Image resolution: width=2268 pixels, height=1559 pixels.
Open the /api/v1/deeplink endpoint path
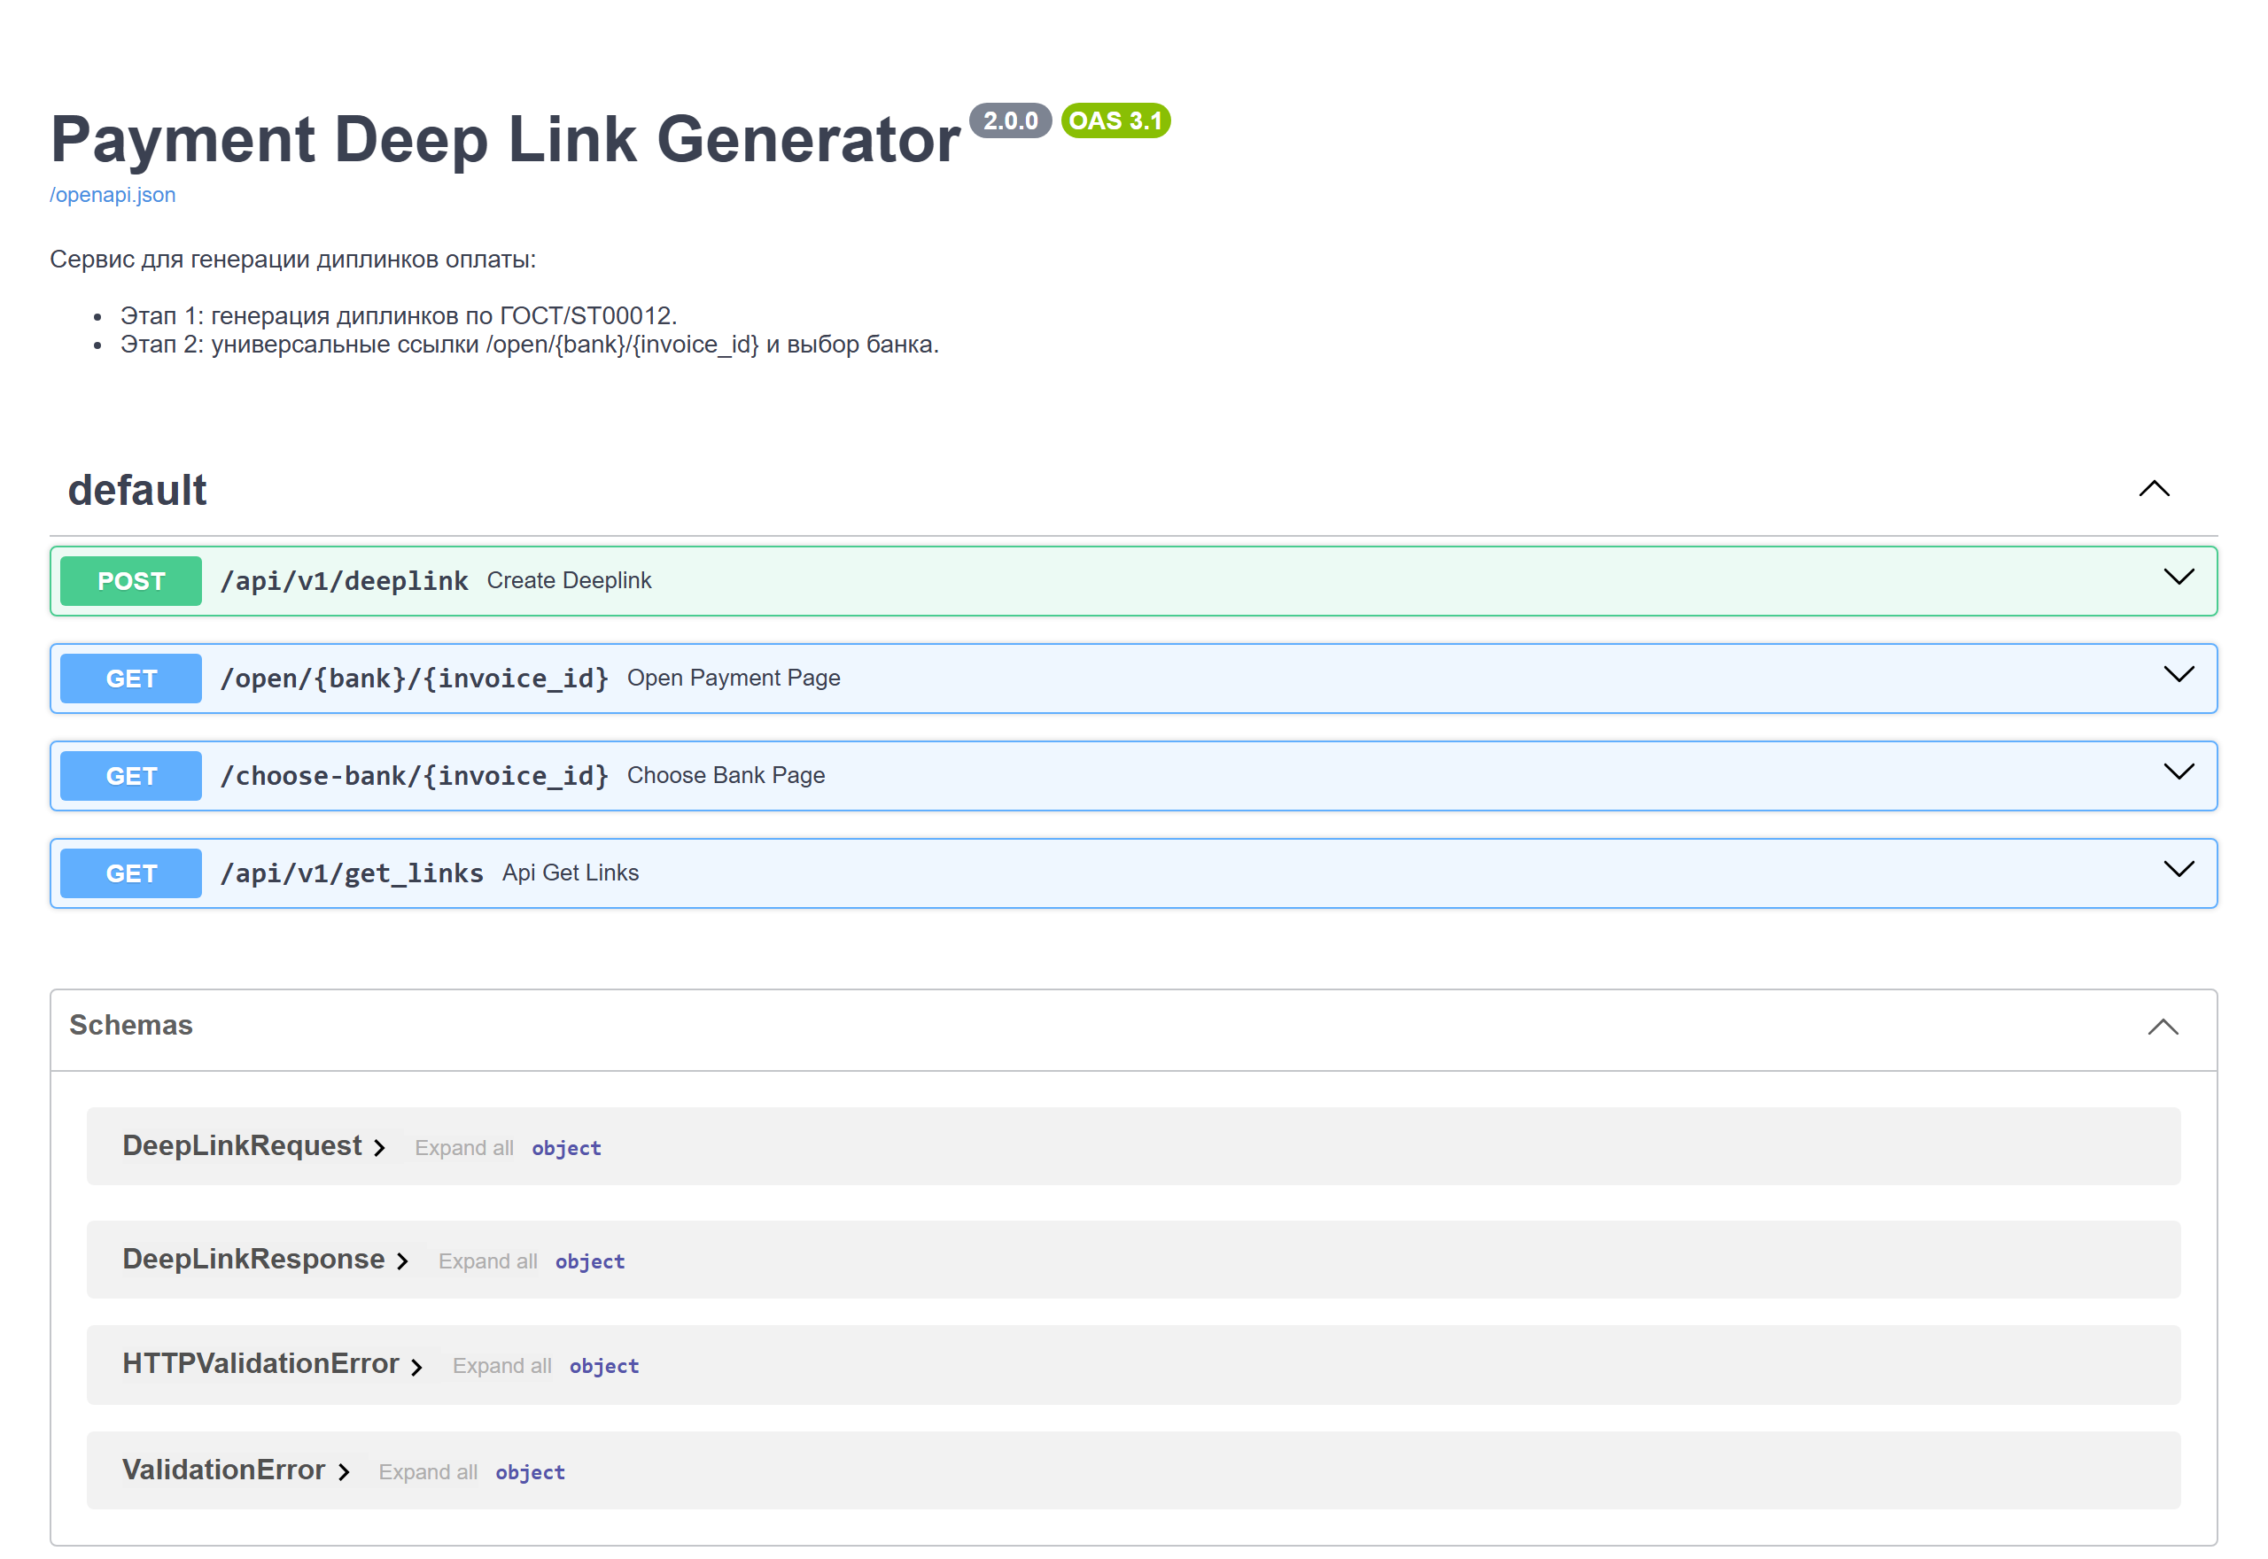click(344, 581)
